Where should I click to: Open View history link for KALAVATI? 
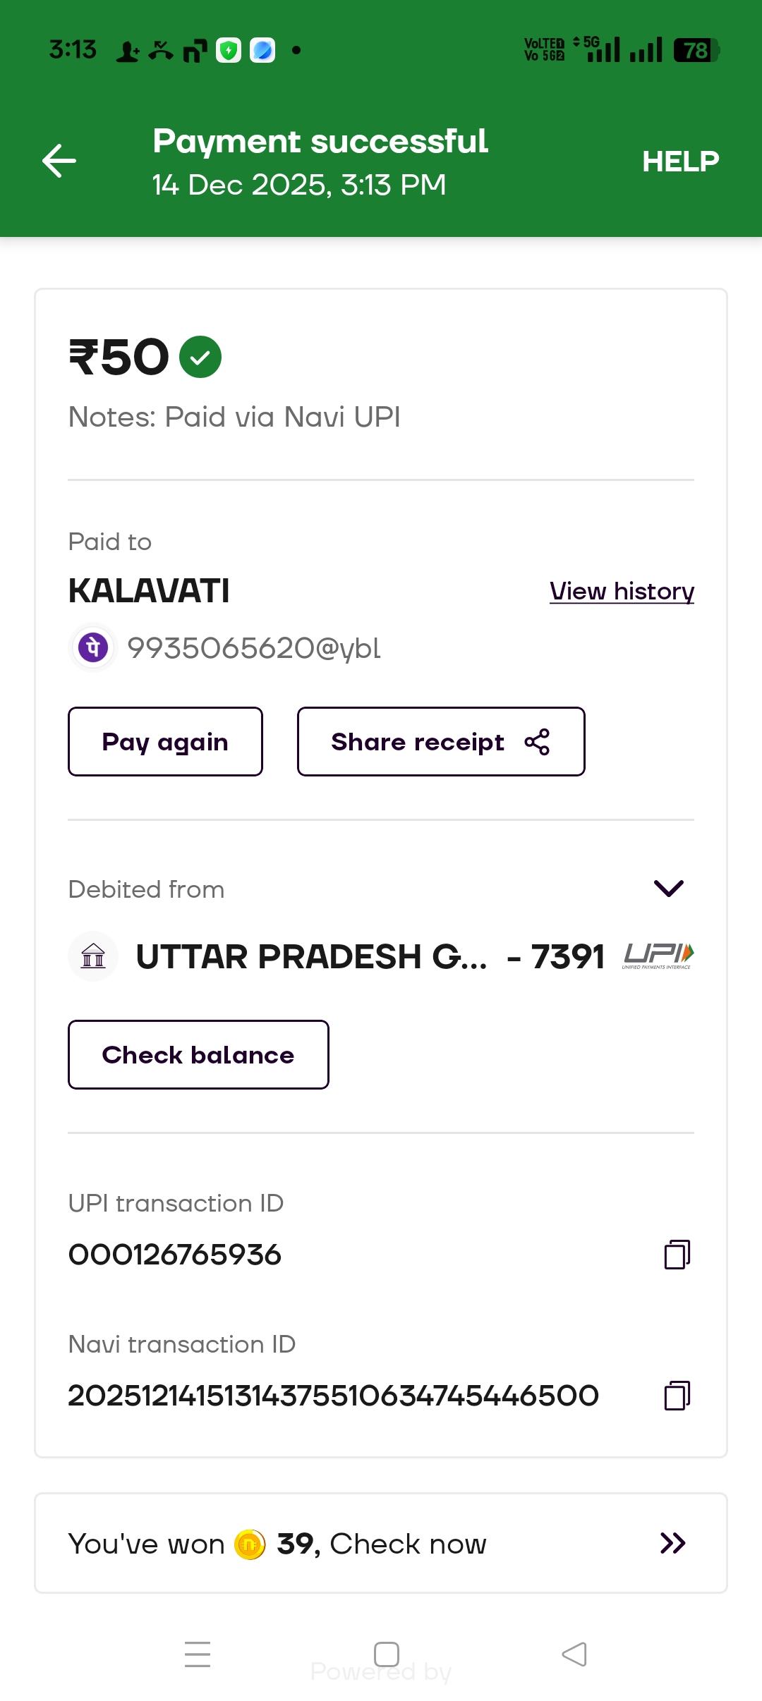coord(622,591)
